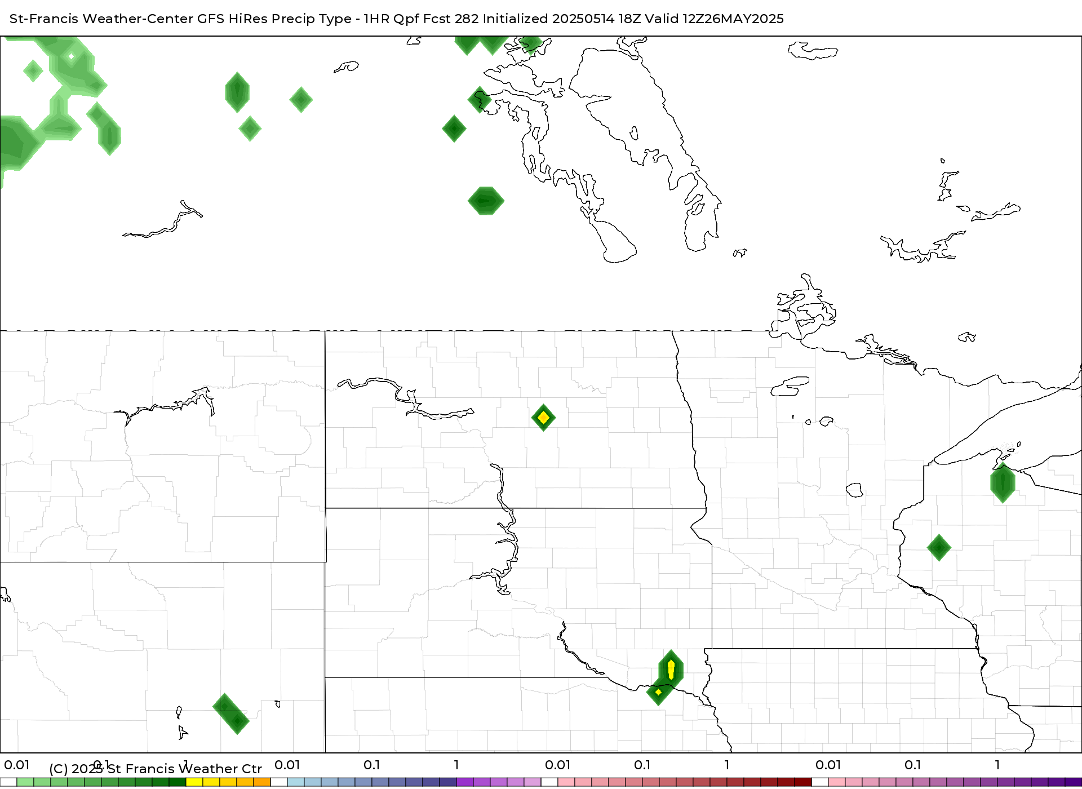Click the green precipitation cell over central Wisconsin

click(x=939, y=547)
